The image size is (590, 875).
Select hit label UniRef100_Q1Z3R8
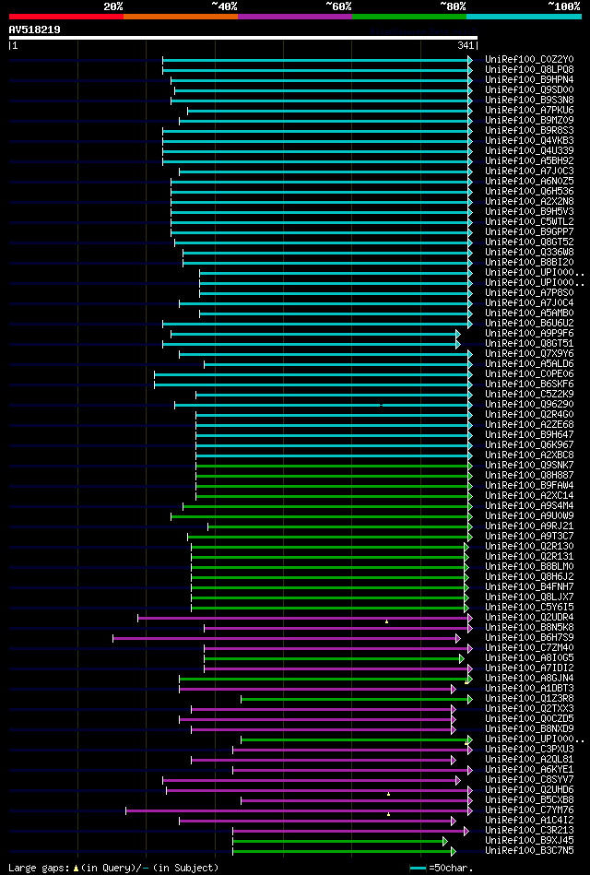click(529, 698)
